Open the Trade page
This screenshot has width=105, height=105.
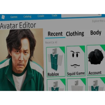point(54,15)
